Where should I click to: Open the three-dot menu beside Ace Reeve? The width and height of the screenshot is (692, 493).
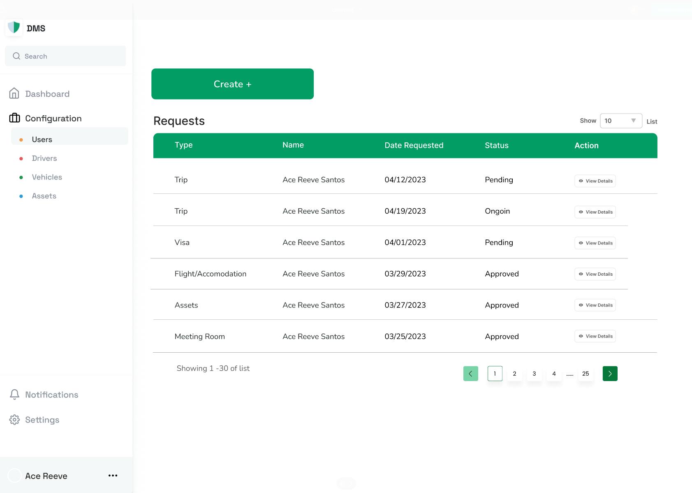[113, 476]
